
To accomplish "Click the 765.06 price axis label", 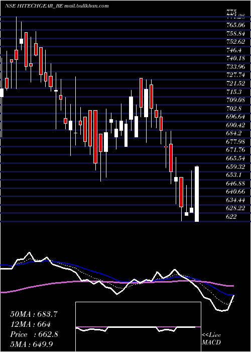I will point(236,25).
